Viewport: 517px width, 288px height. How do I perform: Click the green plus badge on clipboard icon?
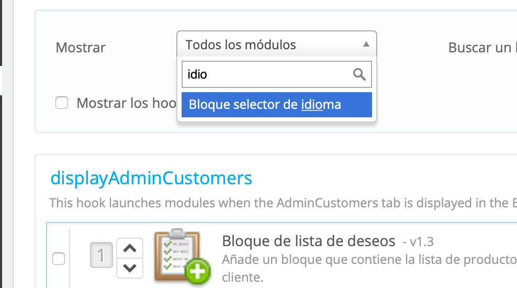point(197,271)
